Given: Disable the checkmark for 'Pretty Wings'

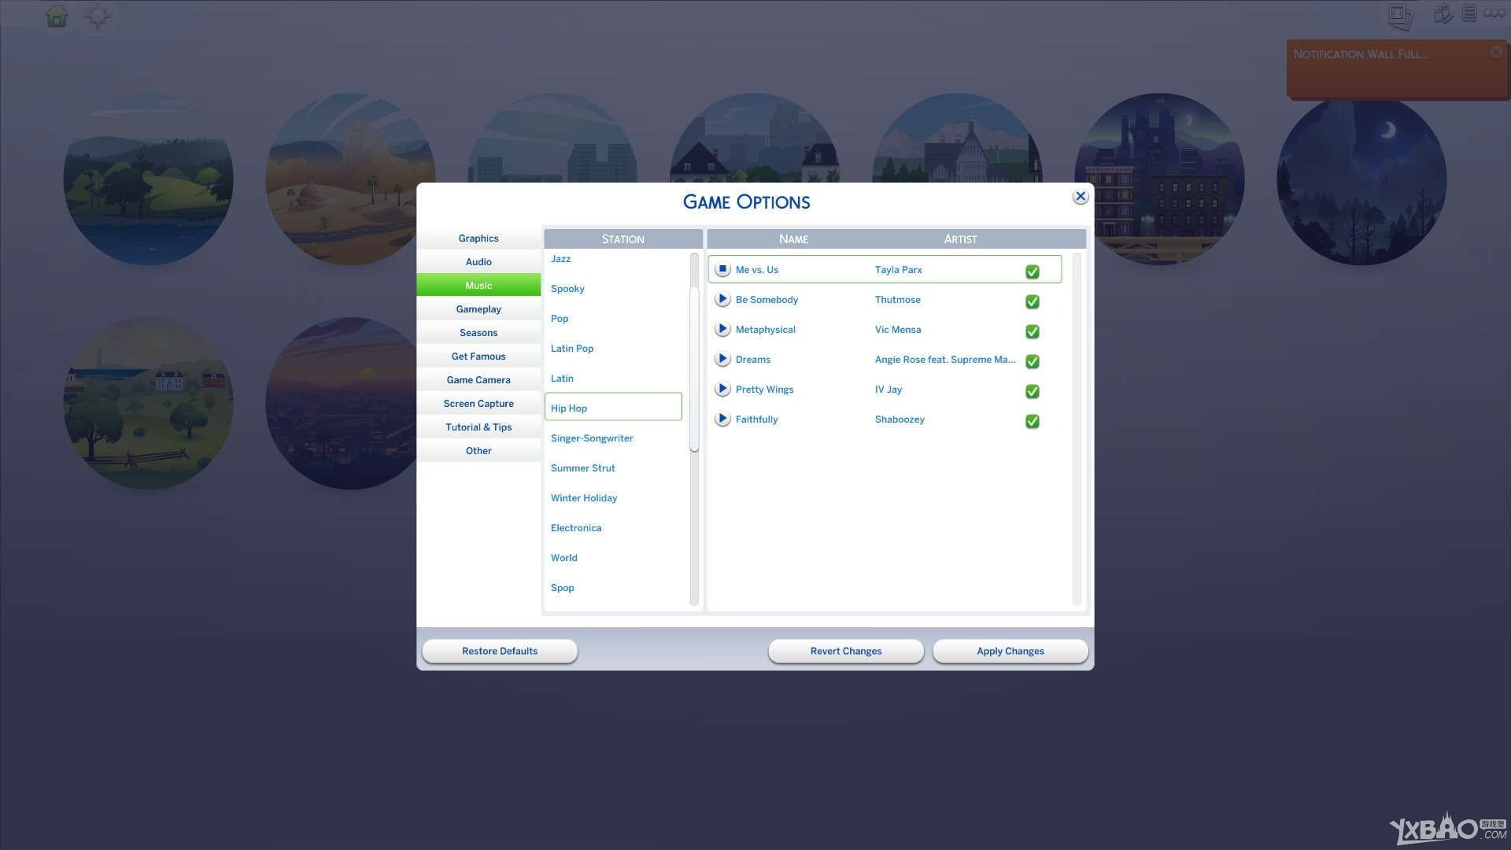Looking at the screenshot, I should click(x=1032, y=391).
